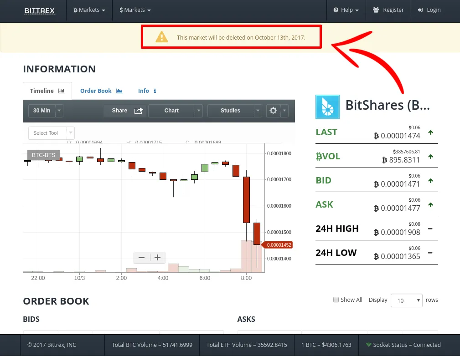Click the BID up arrow icon
Image resolution: width=460 pixels, height=356 pixels.
[430, 181]
